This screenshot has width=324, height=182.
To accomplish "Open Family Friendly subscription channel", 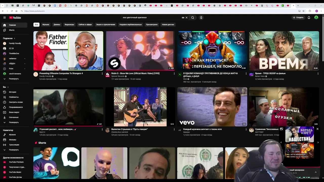I will [x=15, y=43].
